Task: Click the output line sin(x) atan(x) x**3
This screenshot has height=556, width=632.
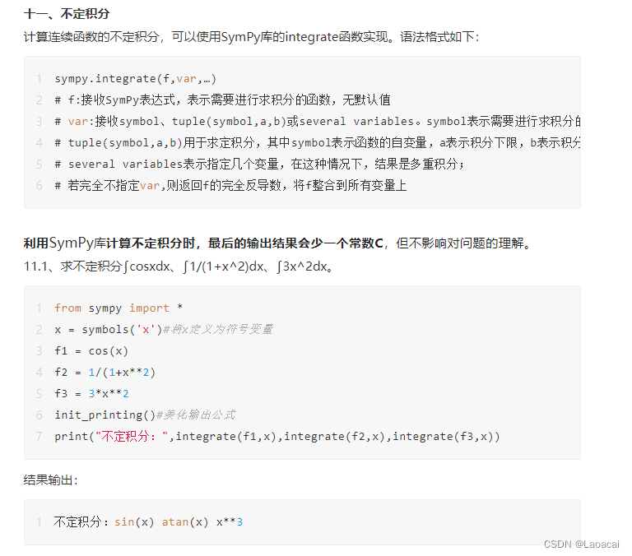Action: [148, 522]
